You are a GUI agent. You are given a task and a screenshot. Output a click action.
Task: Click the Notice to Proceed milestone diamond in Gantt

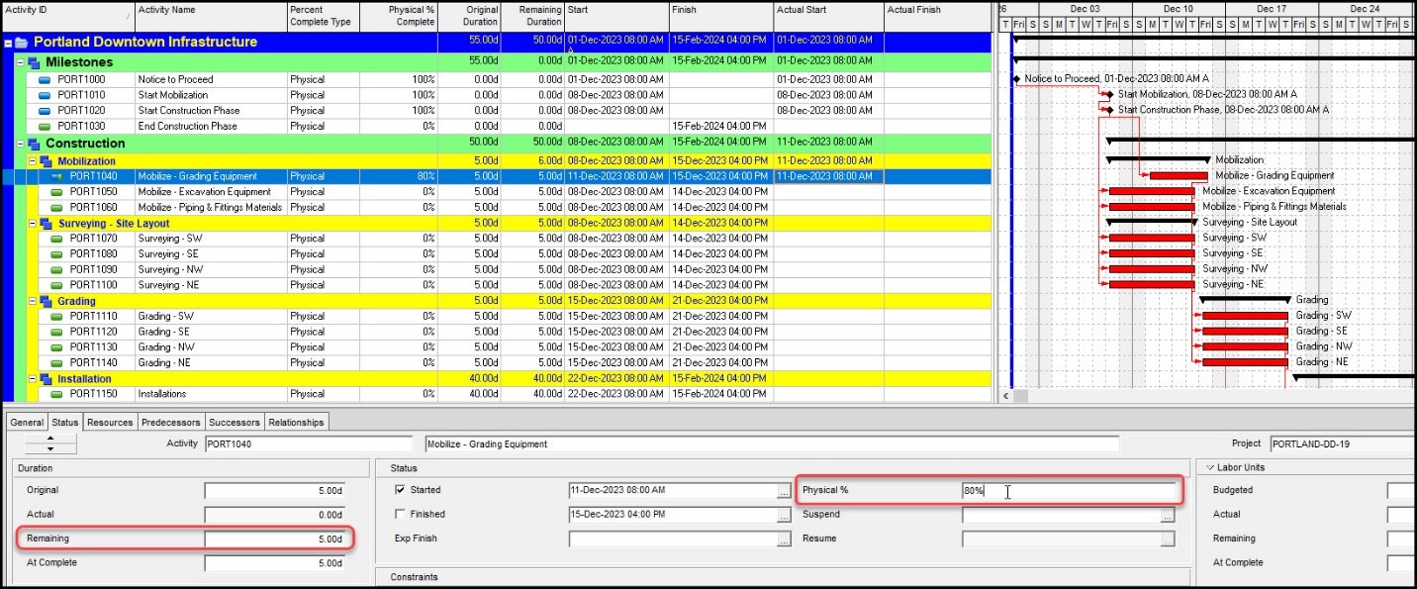pyautogui.click(x=1016, y=78)
